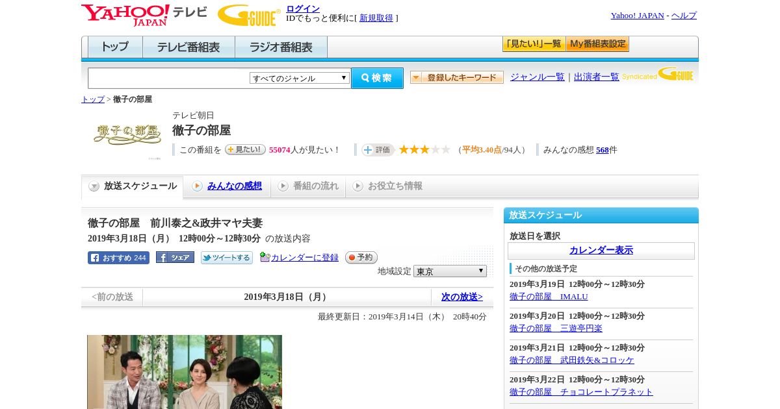This screenshot has width=780, height=409.
Task: Click the 平均3.40点 rating text
Action: click(482, 150)
